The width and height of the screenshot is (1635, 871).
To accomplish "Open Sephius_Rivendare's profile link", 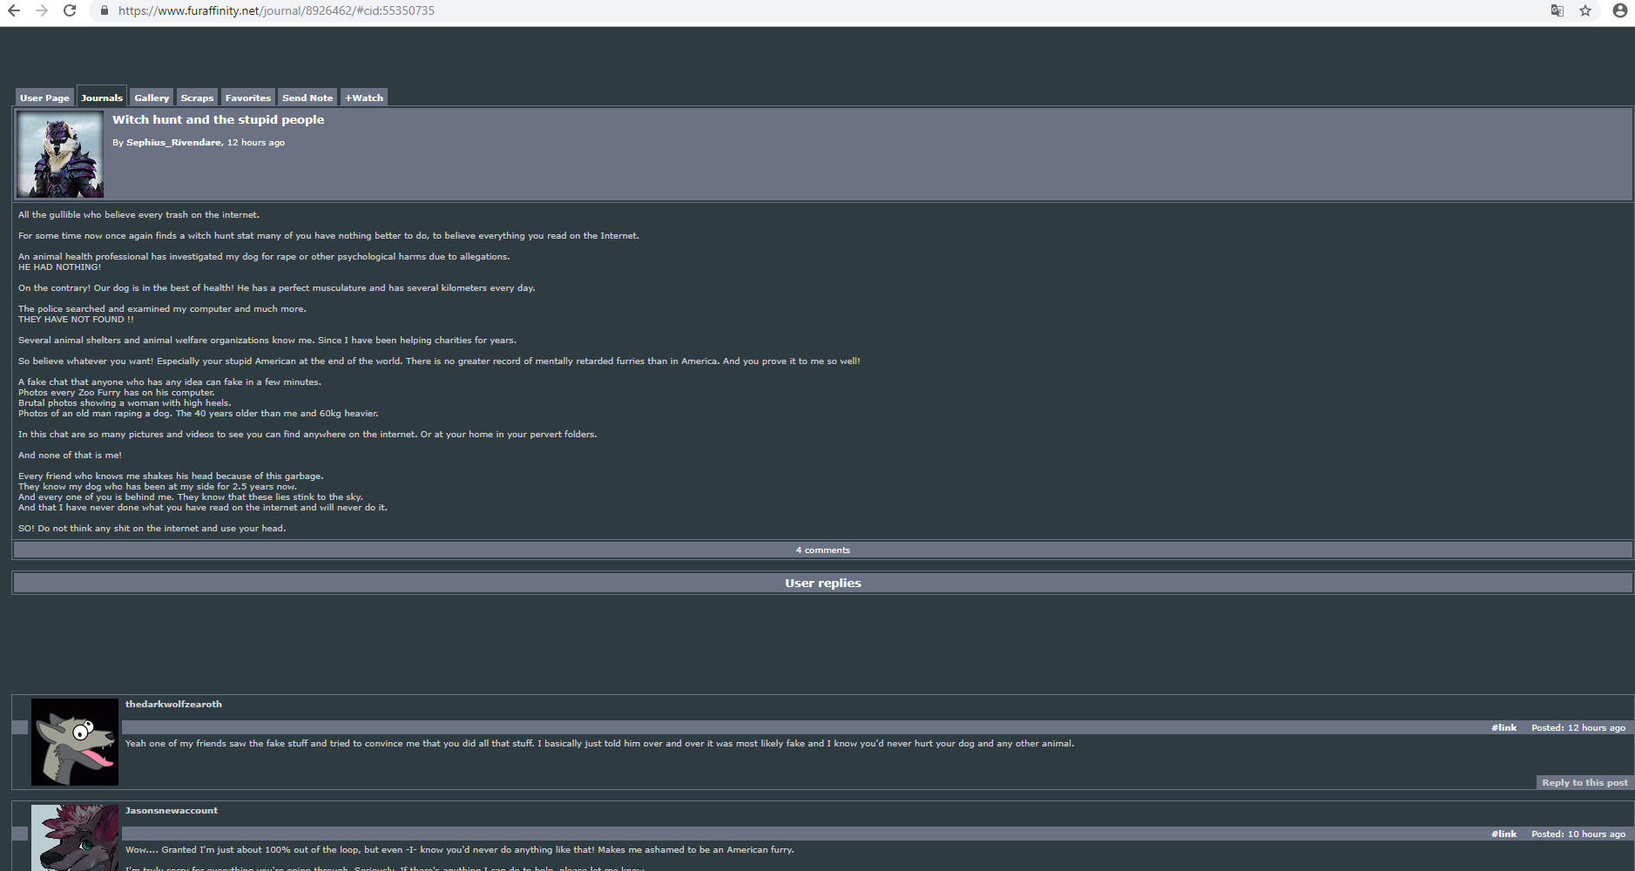I will (173, 142).
